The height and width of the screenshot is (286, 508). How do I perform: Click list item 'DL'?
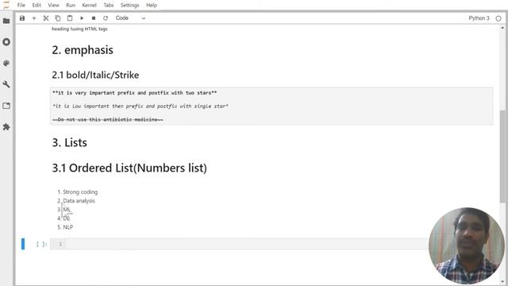(x=67, y=218)
